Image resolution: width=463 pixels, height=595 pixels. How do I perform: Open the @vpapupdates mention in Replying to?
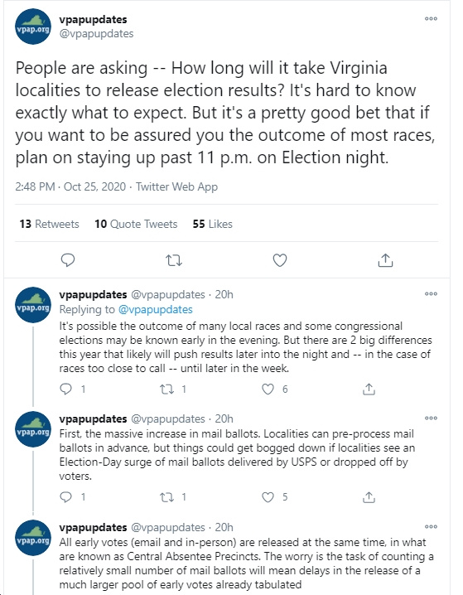click(x=156, y=310)
